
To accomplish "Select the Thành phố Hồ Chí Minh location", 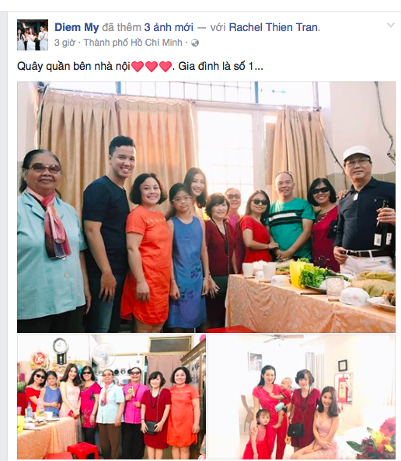I will pos(133,43).
